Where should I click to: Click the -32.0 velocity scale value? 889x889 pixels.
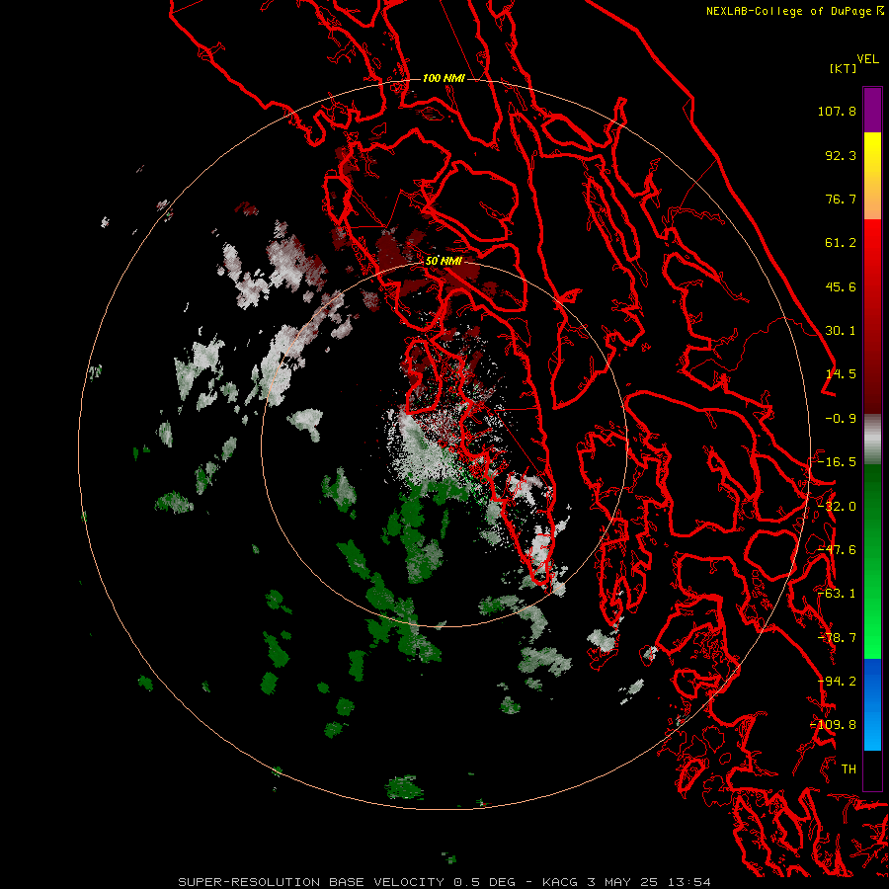click(837, 507)
